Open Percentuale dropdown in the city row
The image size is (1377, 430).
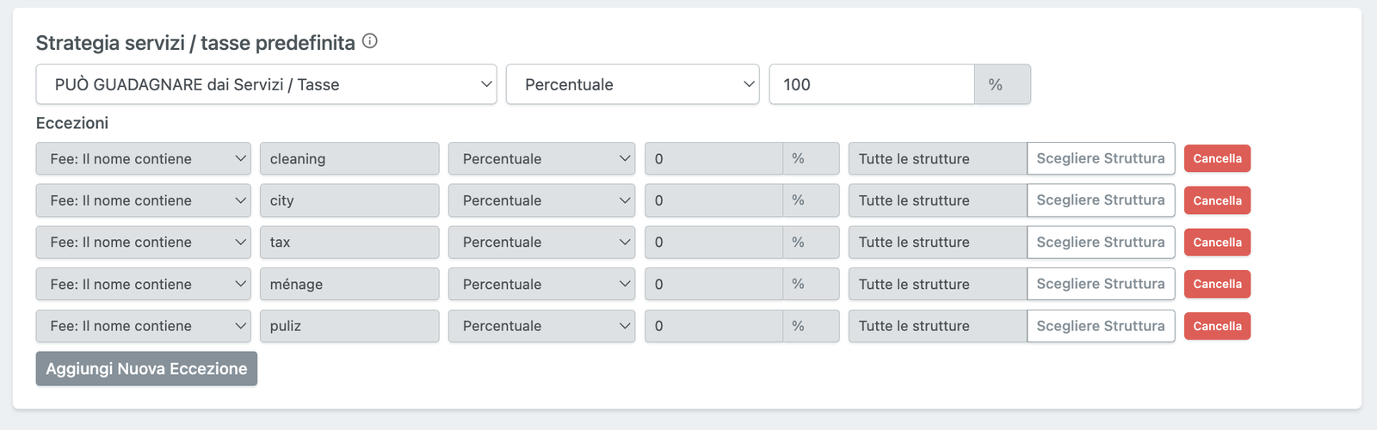click(541, 200)
